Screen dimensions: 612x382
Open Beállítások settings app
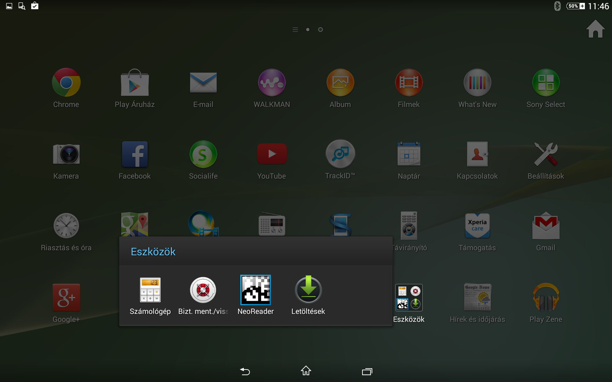click(x=546, y=154)
